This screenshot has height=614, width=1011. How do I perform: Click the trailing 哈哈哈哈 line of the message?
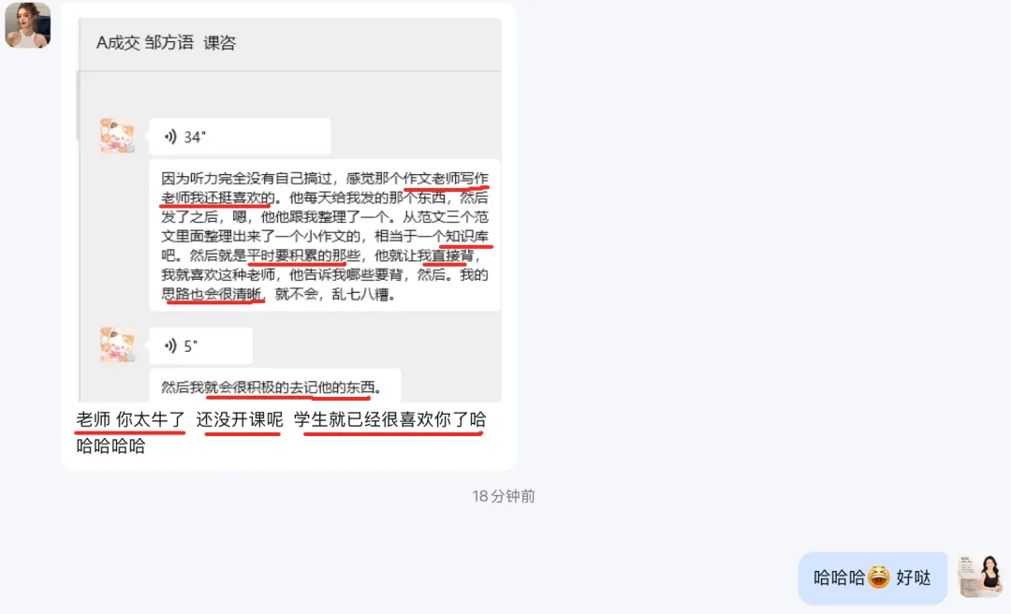pyautogui.click(x=110, y=446)
